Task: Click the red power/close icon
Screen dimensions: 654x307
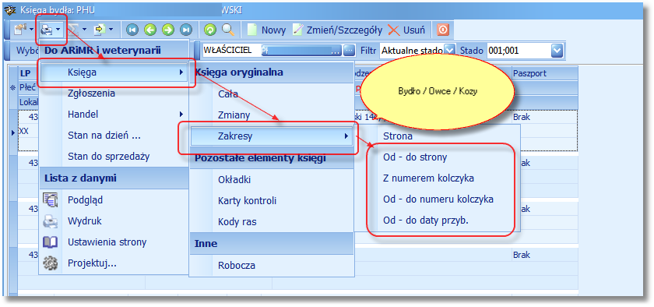Action: 443,30
